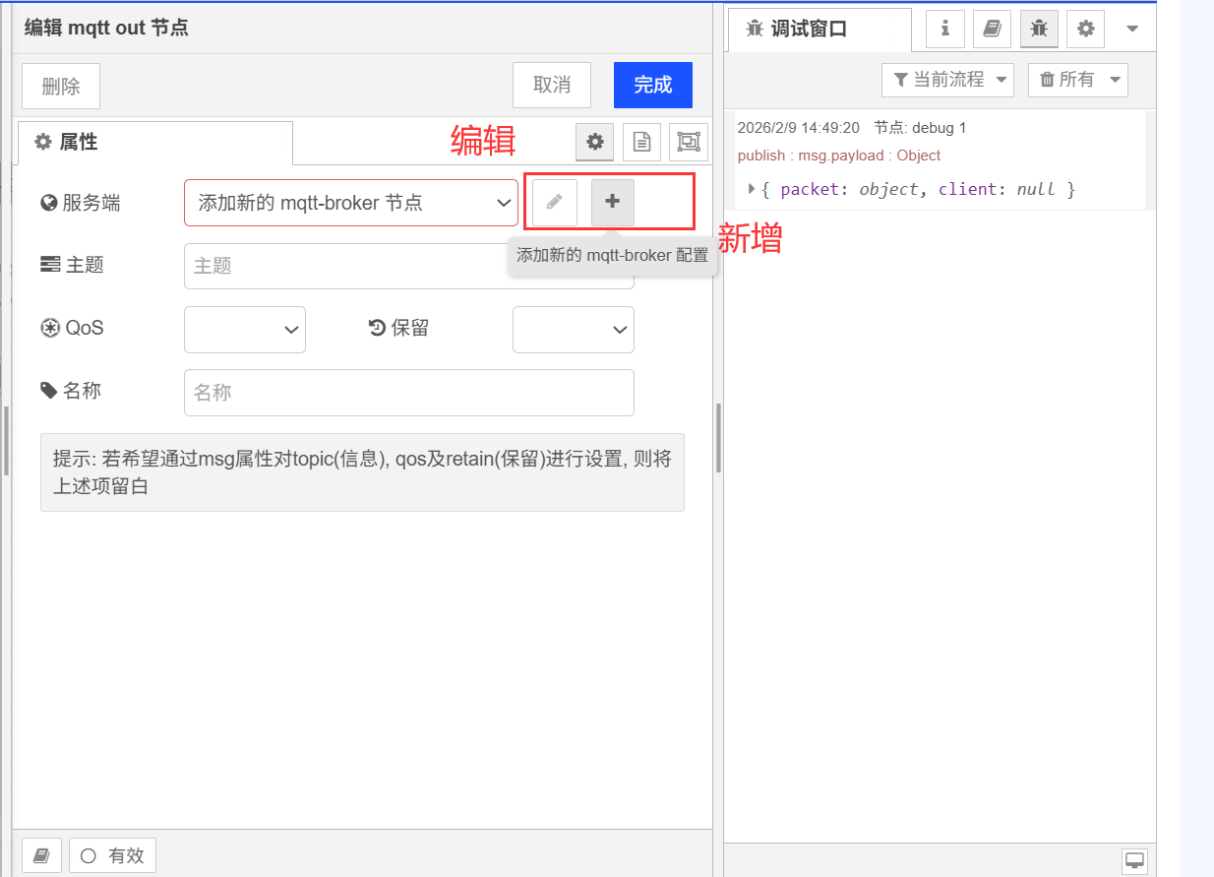Click the blue 完成 button

coord(653,86)
